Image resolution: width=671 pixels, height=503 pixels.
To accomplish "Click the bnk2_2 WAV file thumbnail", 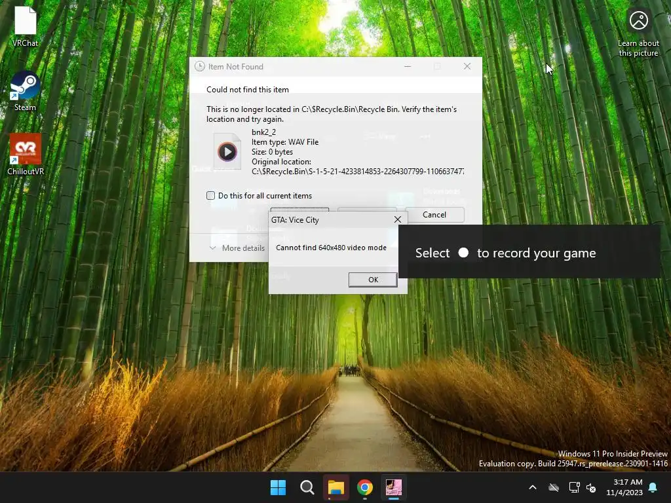I will coord(227,151).
